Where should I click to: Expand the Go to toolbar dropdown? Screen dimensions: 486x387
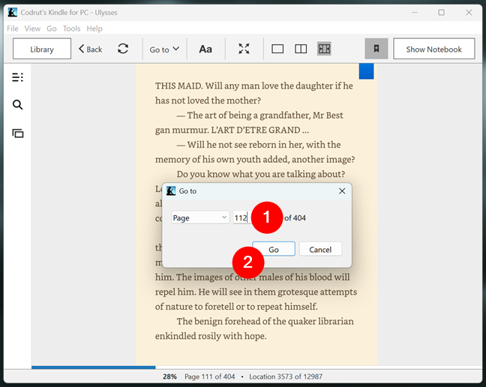click(164, 49)
